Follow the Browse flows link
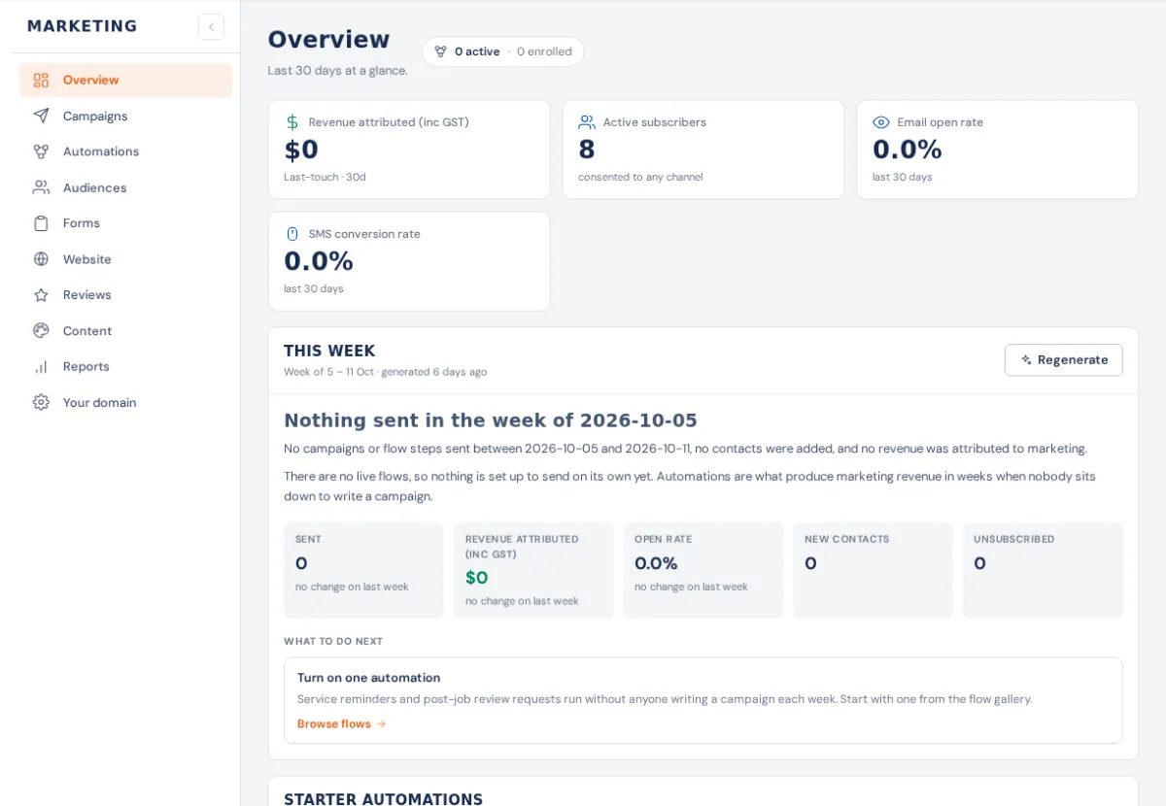 click(341, 724)
